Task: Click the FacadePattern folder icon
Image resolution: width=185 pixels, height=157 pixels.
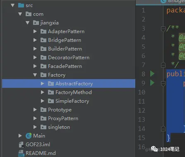Action: coord(43,66)
